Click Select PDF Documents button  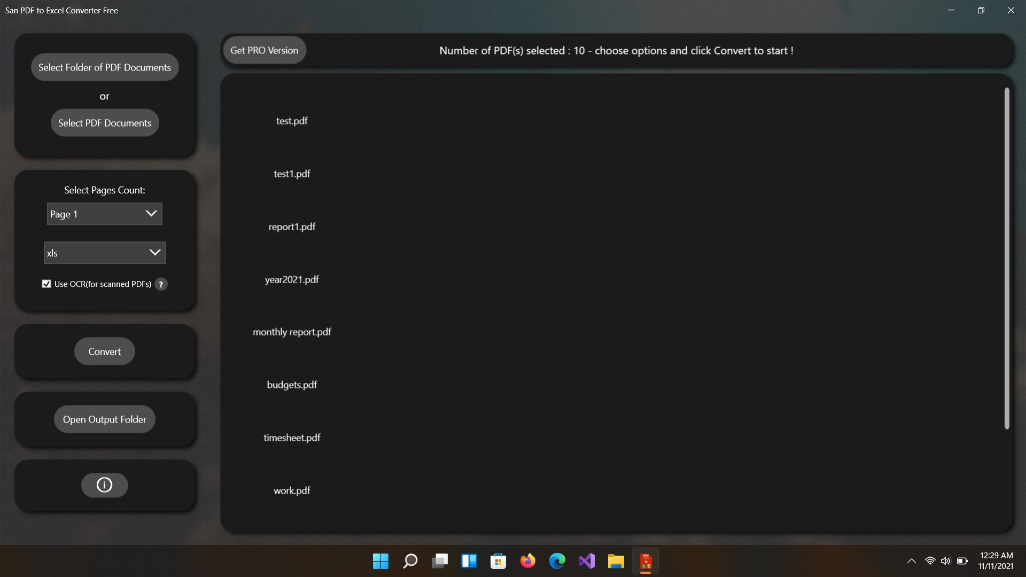[105, 123]
